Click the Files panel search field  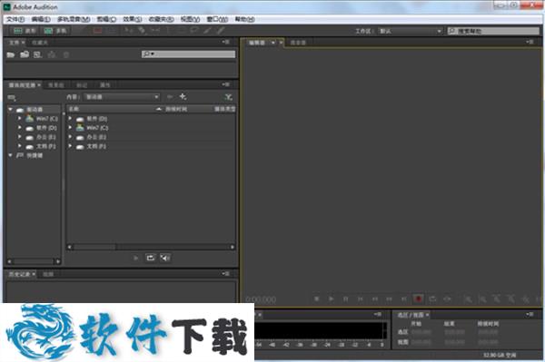(x=188, y=54)
